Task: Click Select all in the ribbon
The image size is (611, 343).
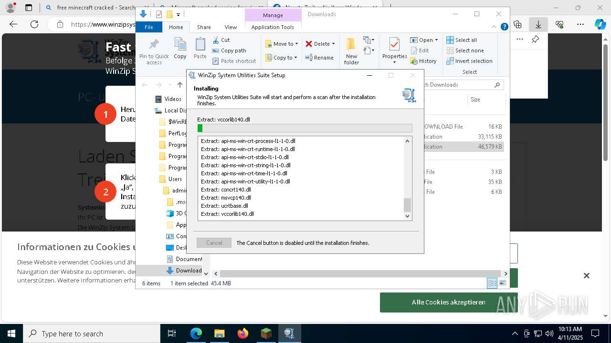Action: (x=461, y=40)
